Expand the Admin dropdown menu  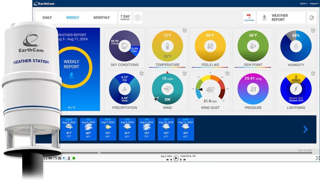pyautogui.click(x=304, y=4)
